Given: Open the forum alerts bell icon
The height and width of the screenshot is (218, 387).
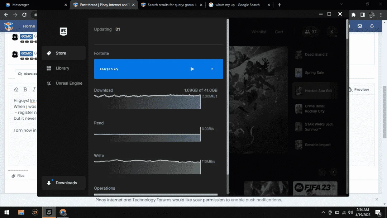Looking at the screenshot, I should click(372, 26).
